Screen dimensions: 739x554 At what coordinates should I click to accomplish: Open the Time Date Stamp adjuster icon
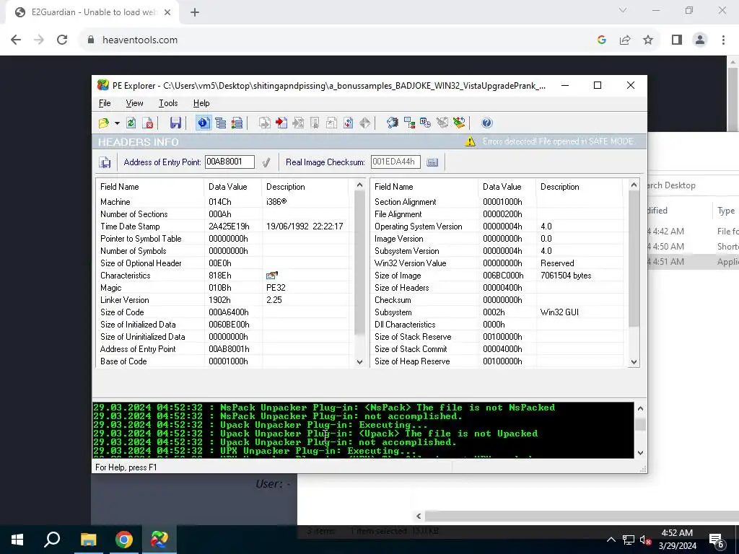tap(426, 123)
